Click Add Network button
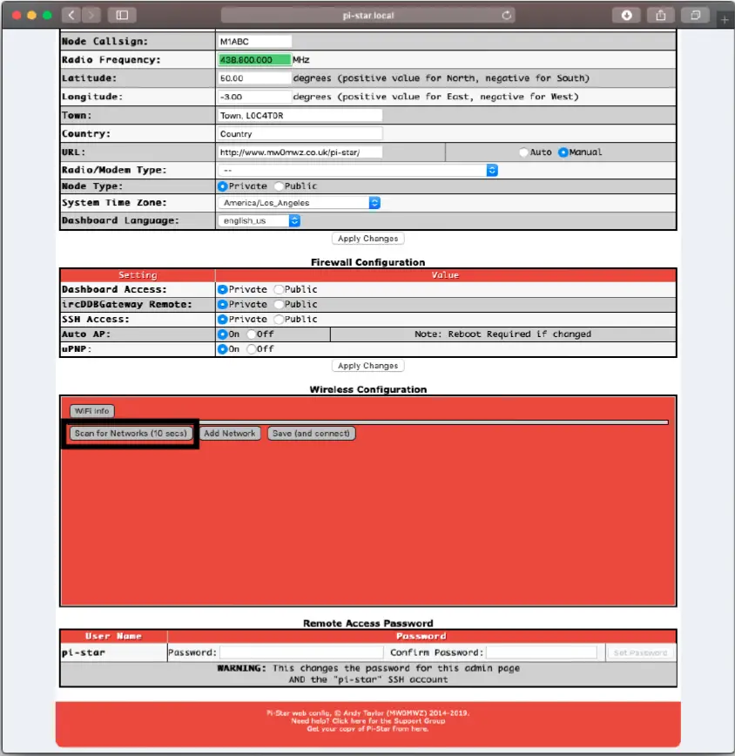This screenshot has height=756, width=735. [x=229, y=434]
